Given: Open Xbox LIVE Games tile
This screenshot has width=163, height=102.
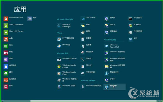Looking at the screenshot, I should click(x=14, y=32).
